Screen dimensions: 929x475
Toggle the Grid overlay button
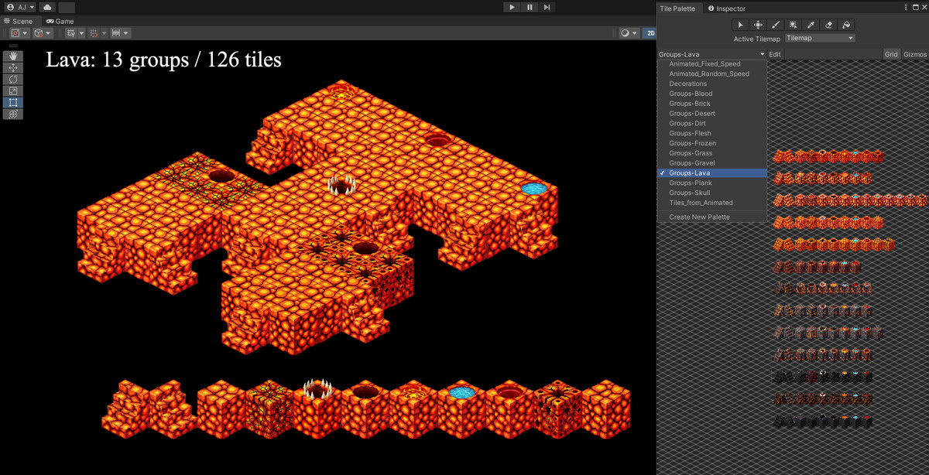point(892,54)
